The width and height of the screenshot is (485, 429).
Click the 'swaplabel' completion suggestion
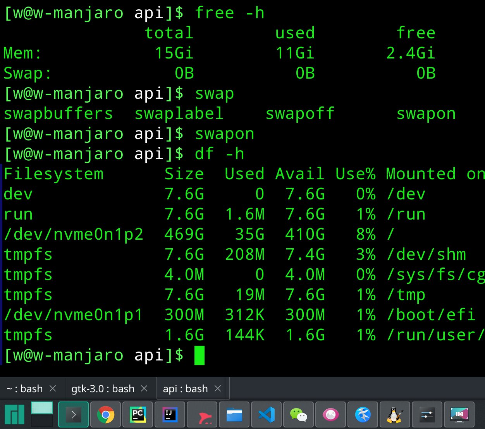(x=179, y=114)
